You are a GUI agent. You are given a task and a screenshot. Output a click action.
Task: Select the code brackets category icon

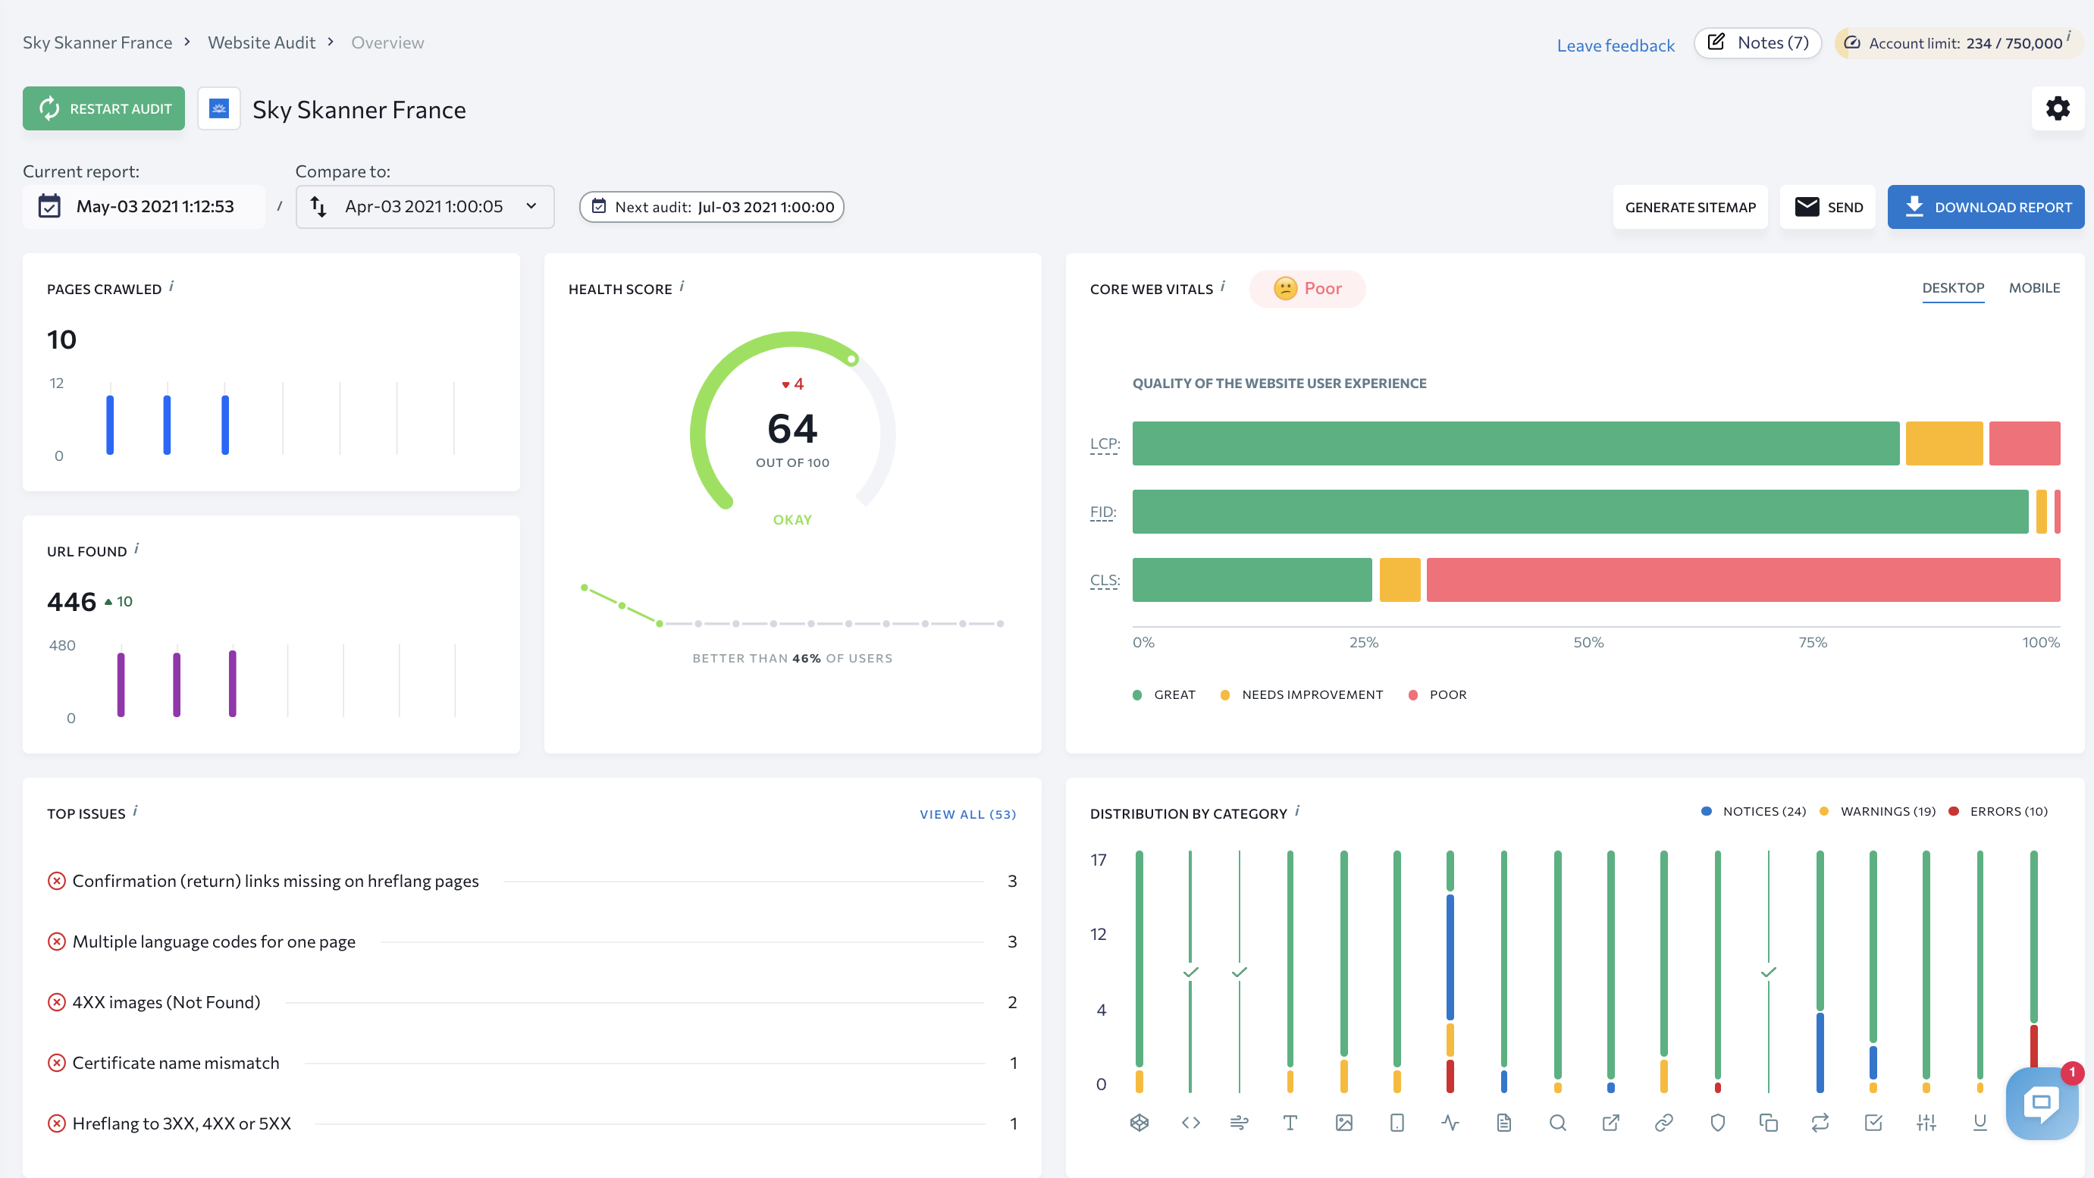point(1190,1123)
